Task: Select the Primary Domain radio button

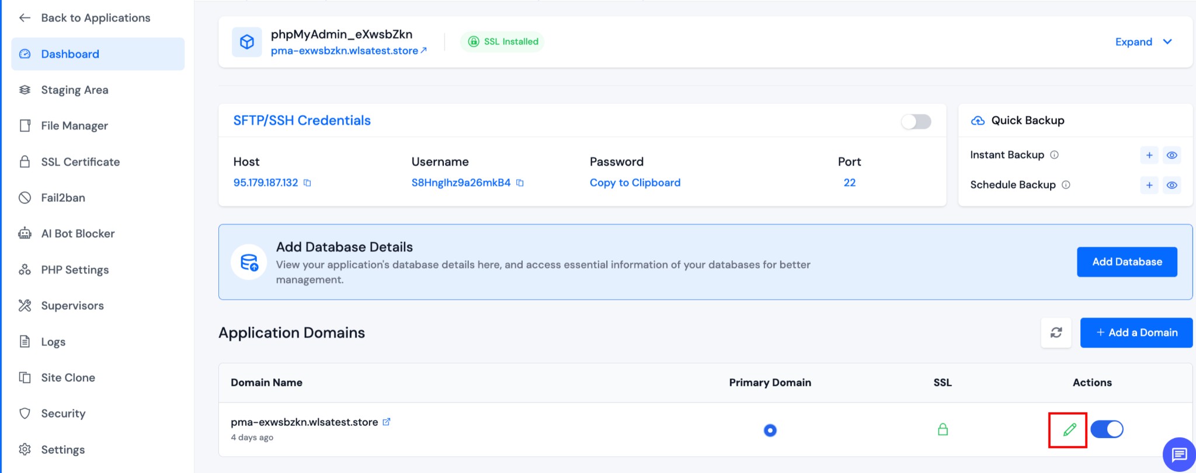Action: (x=770, y=430)
